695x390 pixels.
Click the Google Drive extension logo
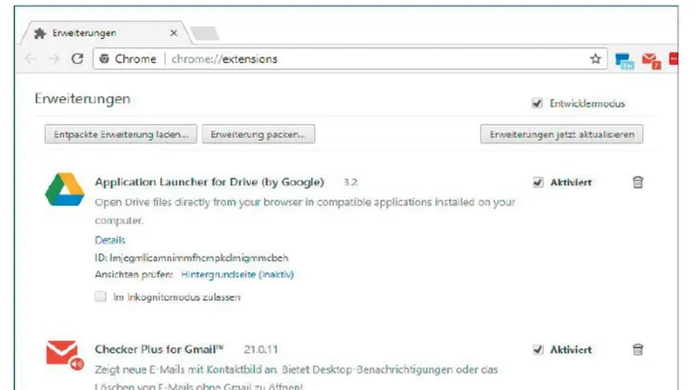[65, 189]
